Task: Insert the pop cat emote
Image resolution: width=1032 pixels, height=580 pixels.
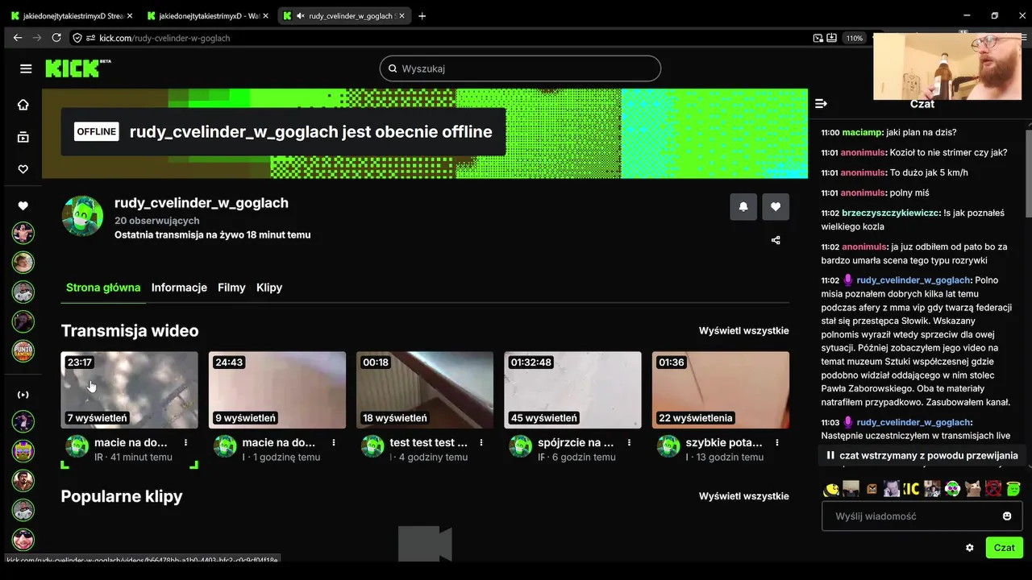Action: 973,489
